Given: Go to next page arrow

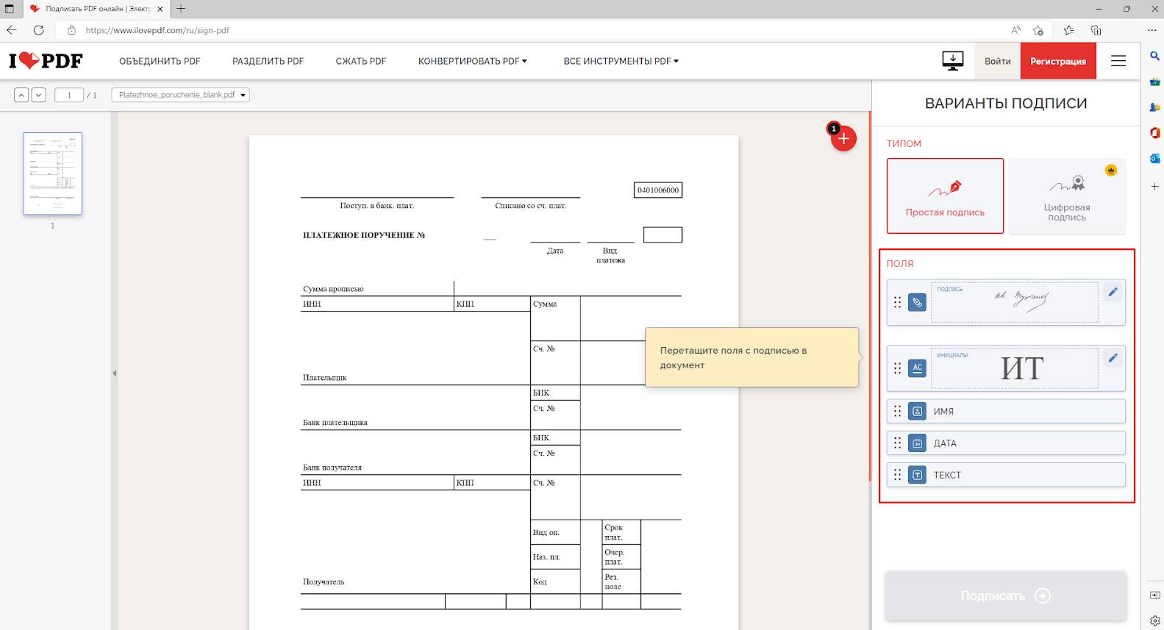Looking at the screenshot, I should click(x=39, y=95).
